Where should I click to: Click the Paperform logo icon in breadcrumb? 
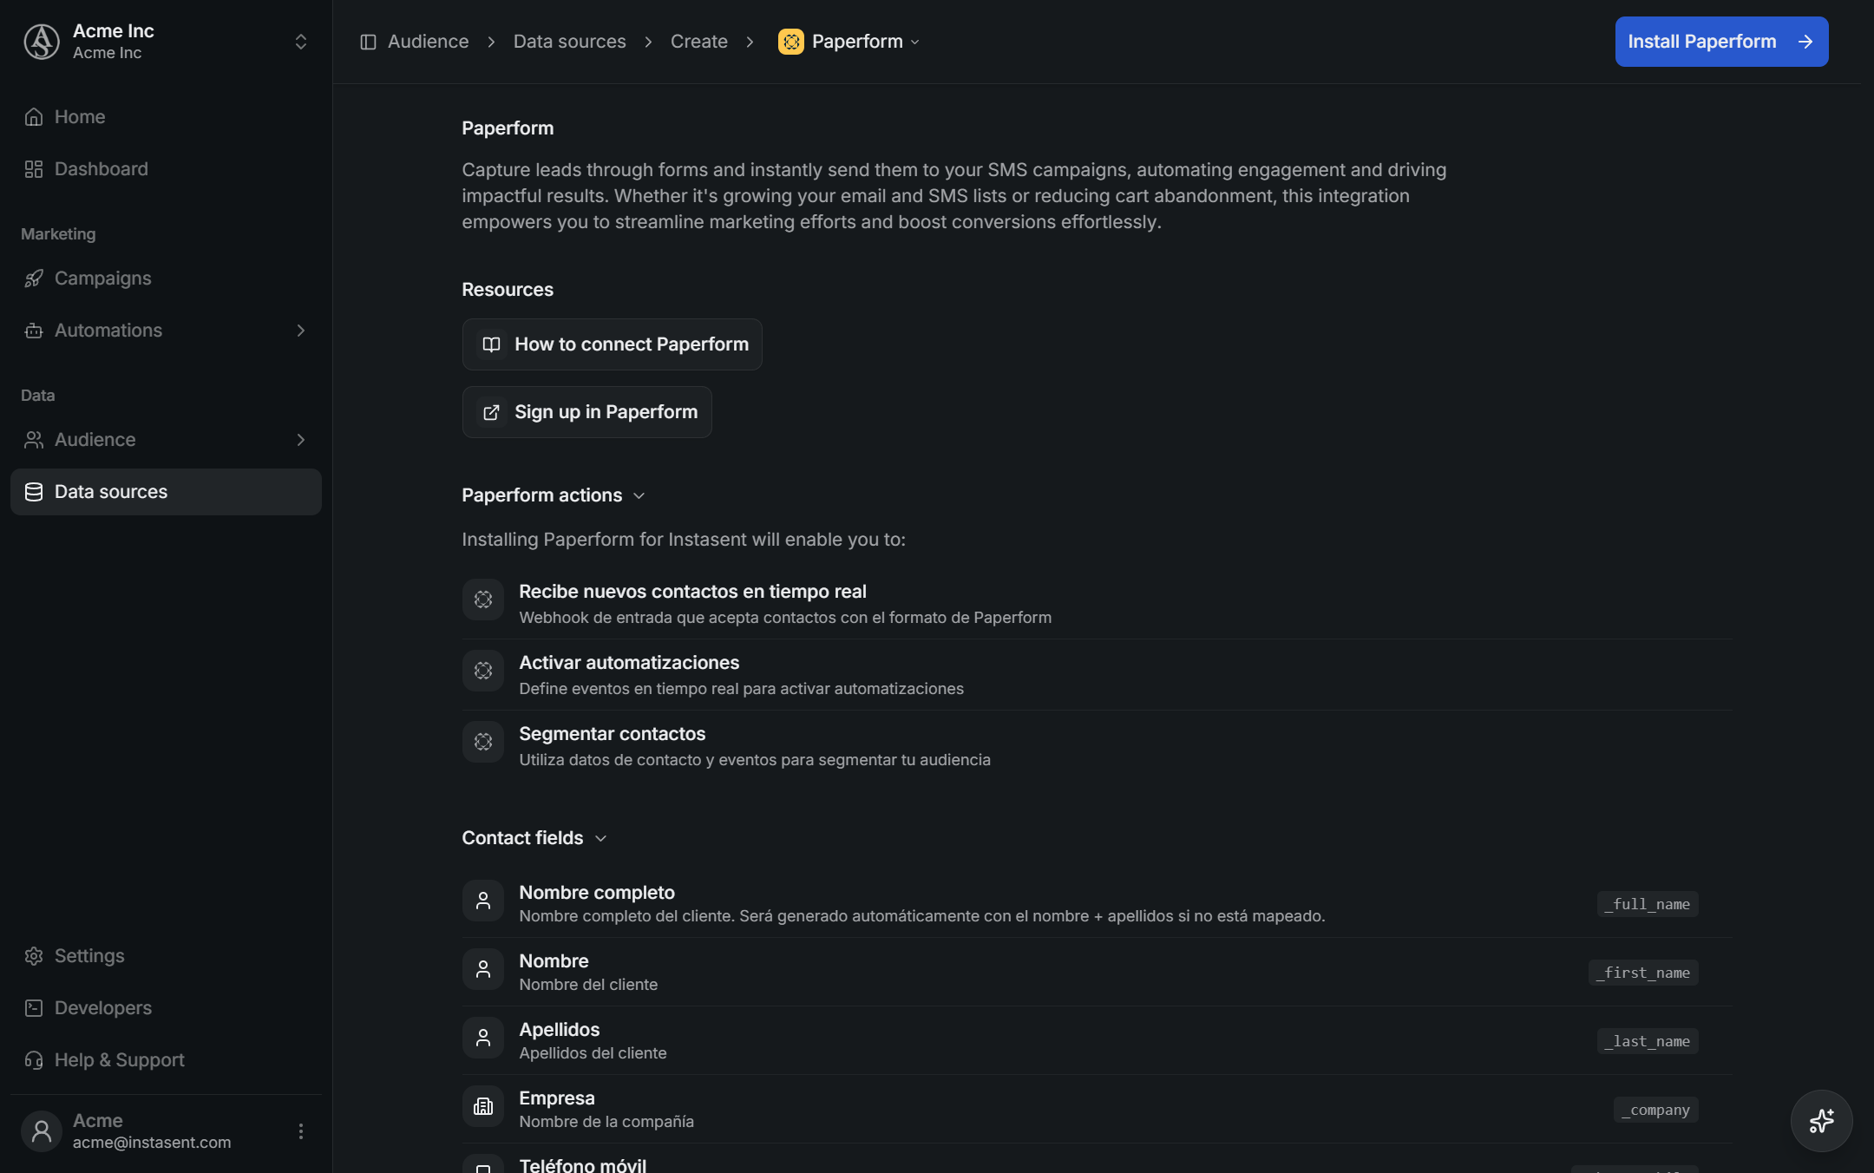(790, 42)
